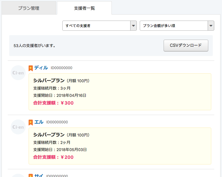Screen dimensions: 222x177
Task: Click エル's Ci-en avatar thumbnail
Action: pos(18,127)
